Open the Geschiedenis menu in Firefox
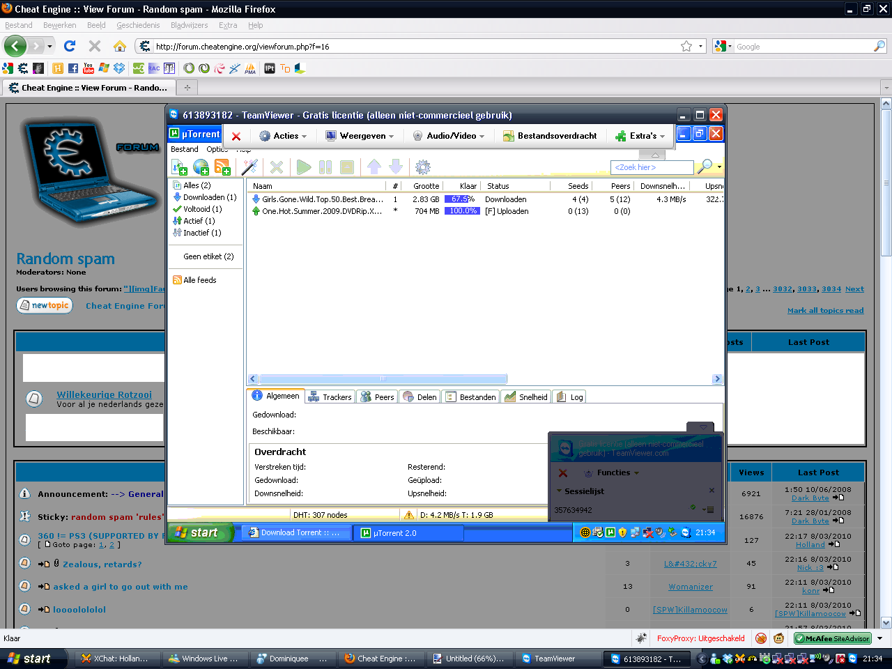The image size is (892, 669). (138, 25)
